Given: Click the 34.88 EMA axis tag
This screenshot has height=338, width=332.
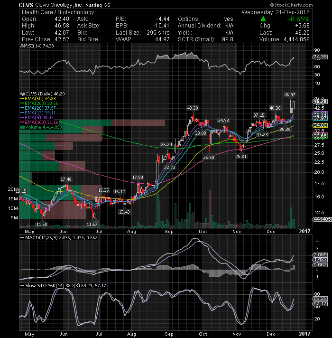Looking at the screenshot, I should pos(320,125).
